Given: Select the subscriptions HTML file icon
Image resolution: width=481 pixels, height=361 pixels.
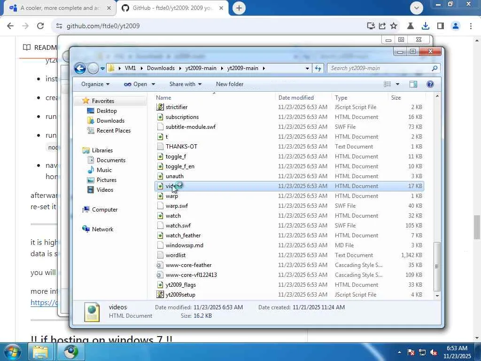Looking at the screenshot, I should [160, 117].
